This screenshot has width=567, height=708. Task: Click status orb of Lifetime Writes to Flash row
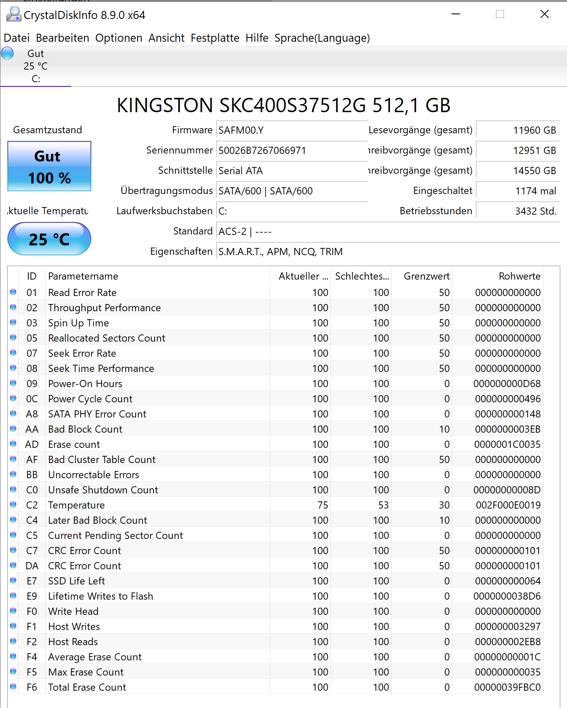tap(13, 595)
